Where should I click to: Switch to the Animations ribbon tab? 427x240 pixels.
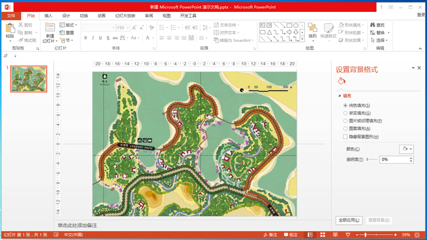pos(102,16)
